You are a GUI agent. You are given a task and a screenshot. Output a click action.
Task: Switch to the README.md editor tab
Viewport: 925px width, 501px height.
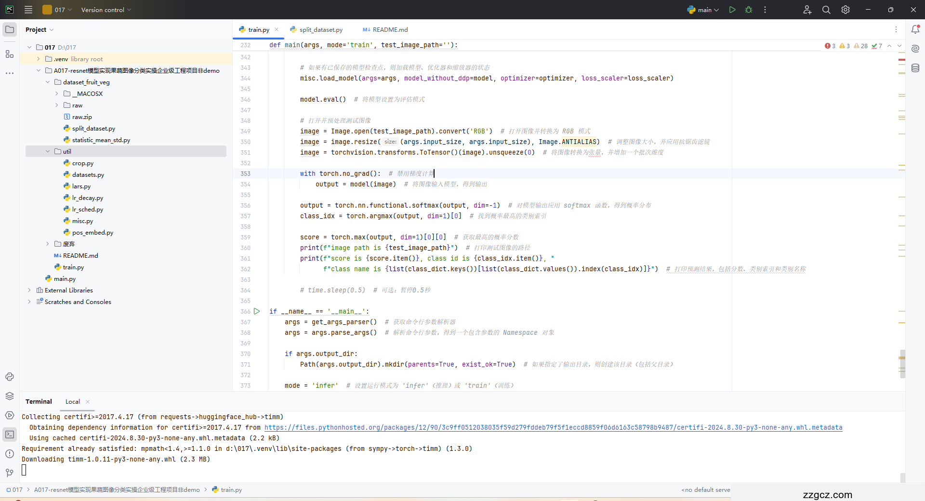390,30
